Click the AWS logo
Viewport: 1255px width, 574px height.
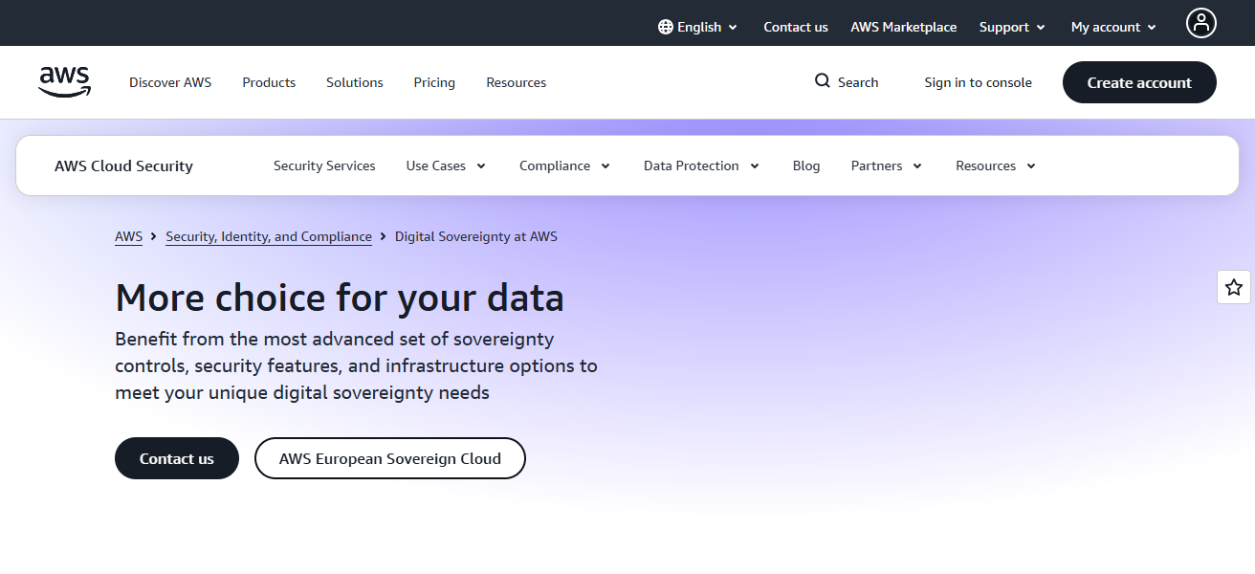pyautogui.click(x=64, y=81)
